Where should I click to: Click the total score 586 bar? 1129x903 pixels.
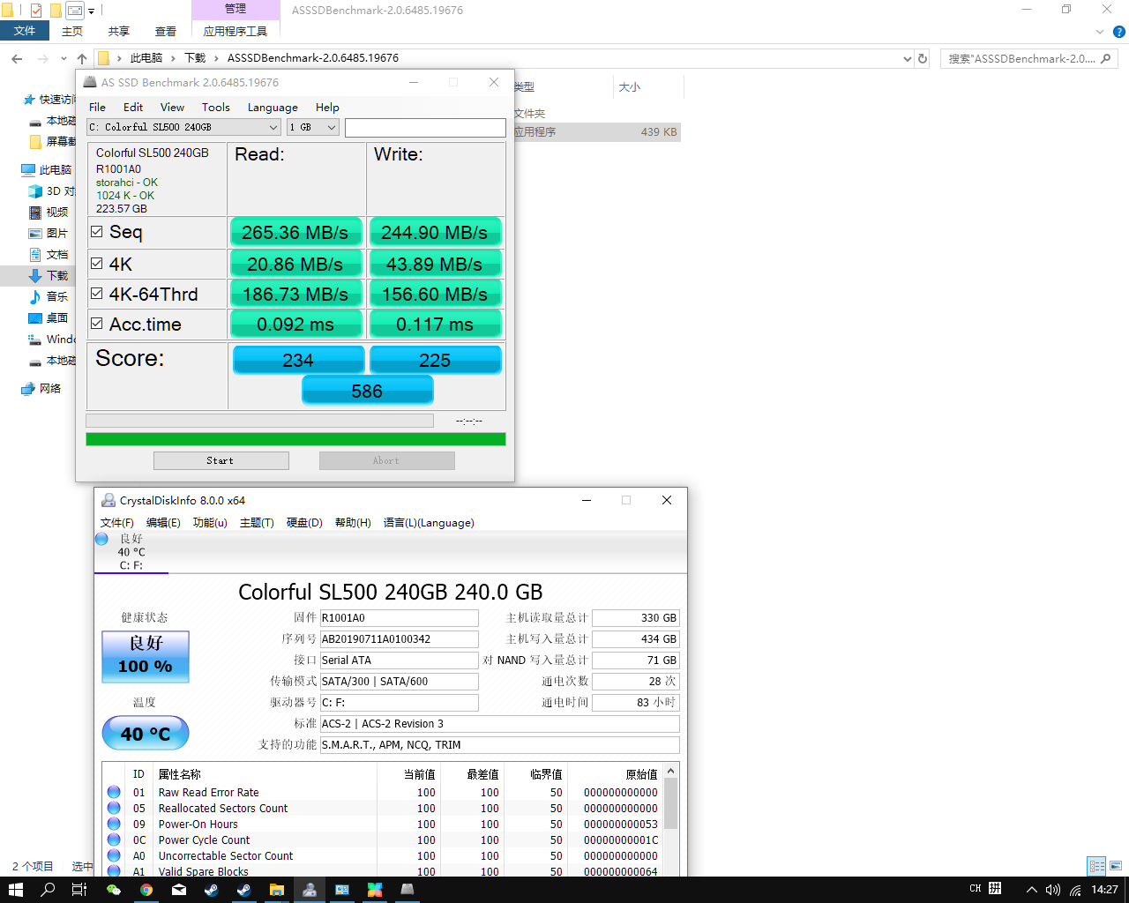(368, 390)
